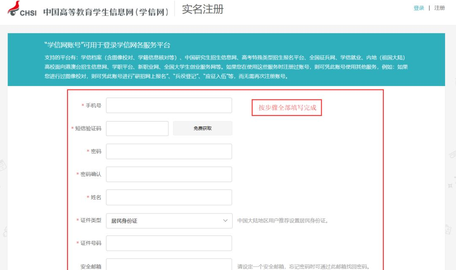Click the hint recommending 居民身份证 for mainland users
The width and height of the screenshot is (456, 270).
(x=283, y=221)
